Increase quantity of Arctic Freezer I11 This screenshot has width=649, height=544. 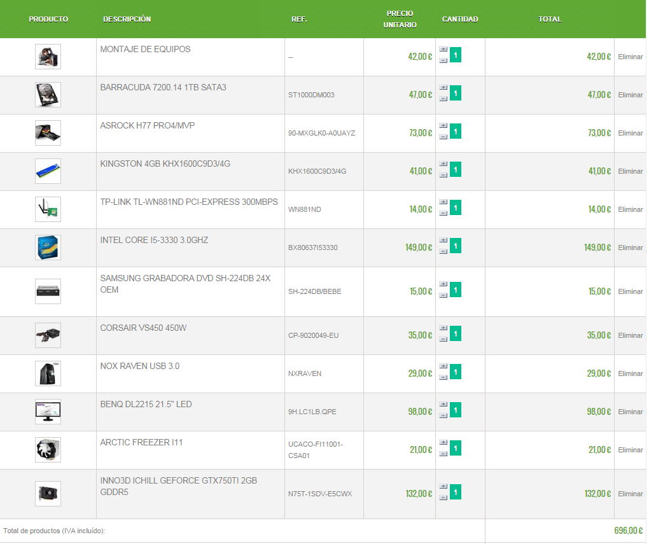[x=443, y=442]
